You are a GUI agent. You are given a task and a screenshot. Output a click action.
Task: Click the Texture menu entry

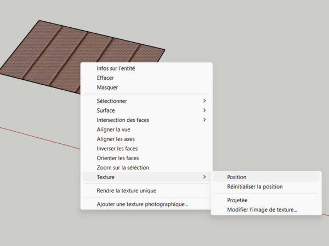106,177
